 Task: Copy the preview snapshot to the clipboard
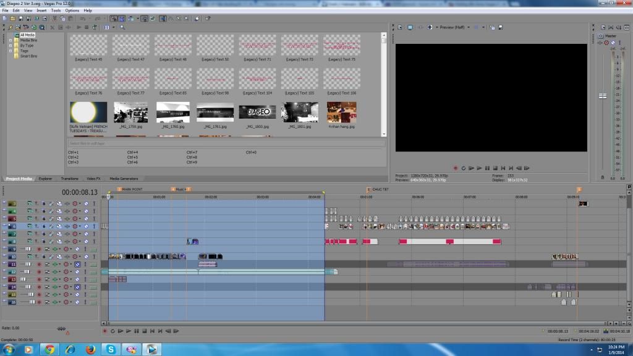pos(492,27)
